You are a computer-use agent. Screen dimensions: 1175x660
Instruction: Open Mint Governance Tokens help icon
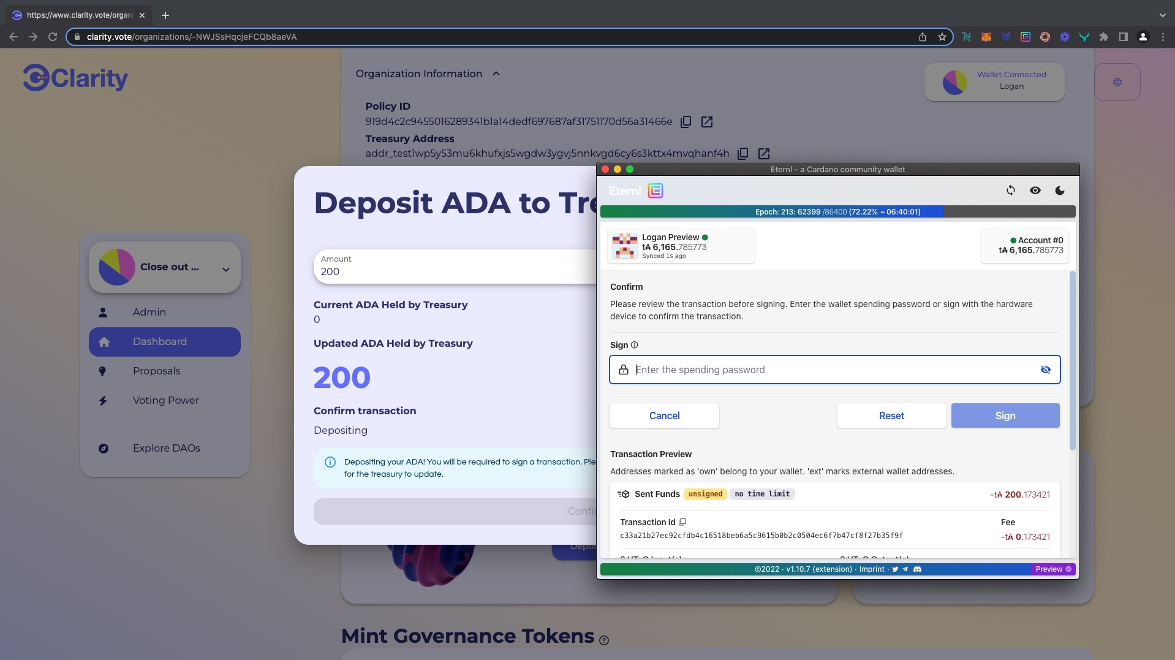pyautogui.click(x=604, y=640)
